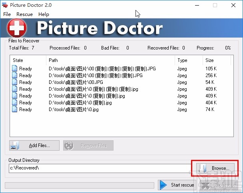Screen dimensions: 243x193
Task: Click Ready state of the 54 K row
Action: tap(26, 82)
